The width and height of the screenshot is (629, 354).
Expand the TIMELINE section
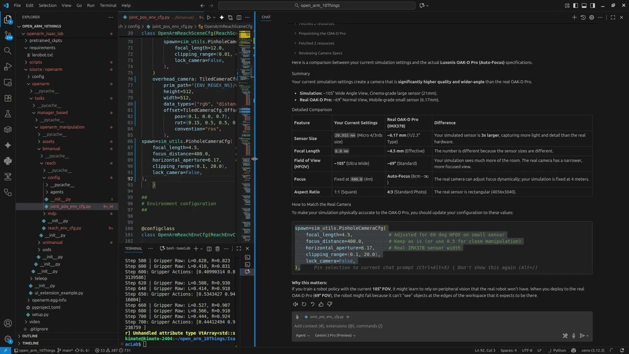[30, 343]
